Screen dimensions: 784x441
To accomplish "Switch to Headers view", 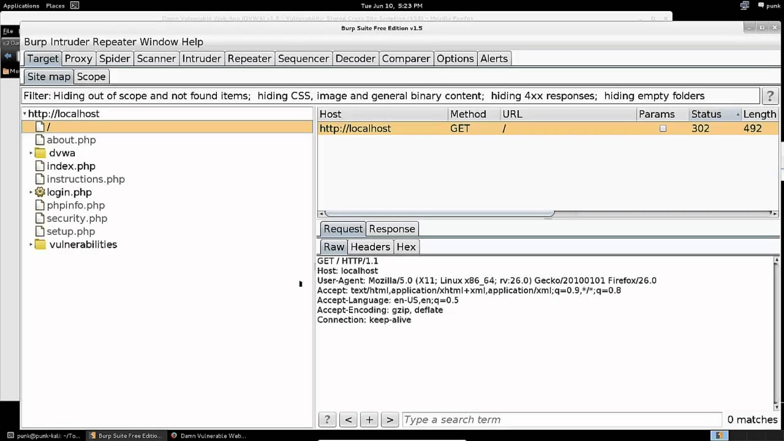I will [x=370, y=247].
